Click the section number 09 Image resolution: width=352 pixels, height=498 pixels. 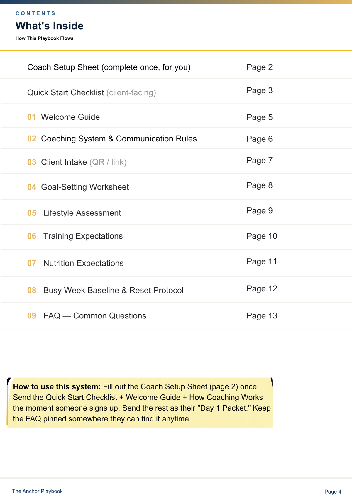[x=32, y=316]
